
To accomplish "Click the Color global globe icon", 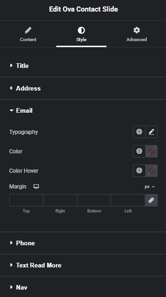I will click(139, 151).
